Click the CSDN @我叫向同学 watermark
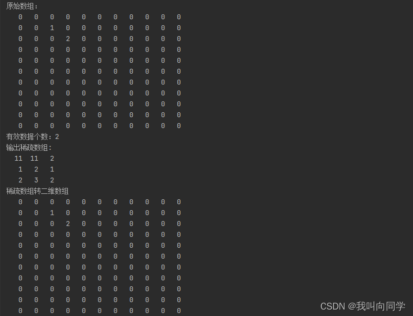The width and height of the screenshot is (413, 316). click(362, 306)
